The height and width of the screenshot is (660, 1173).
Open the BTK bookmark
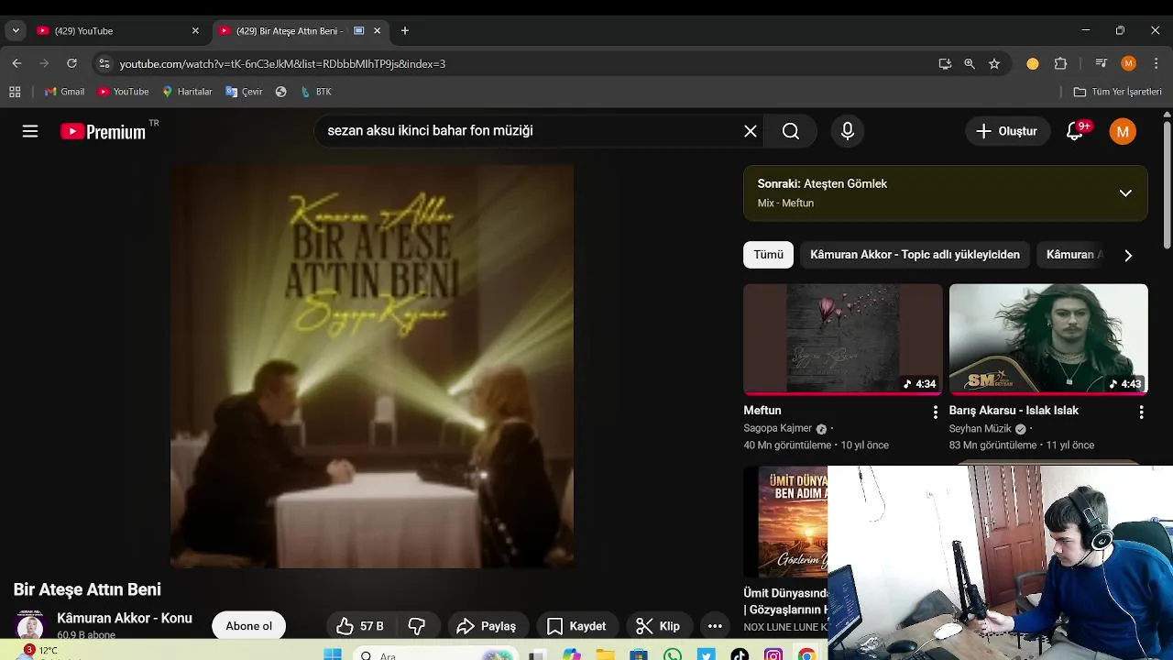tap(316, 92)
